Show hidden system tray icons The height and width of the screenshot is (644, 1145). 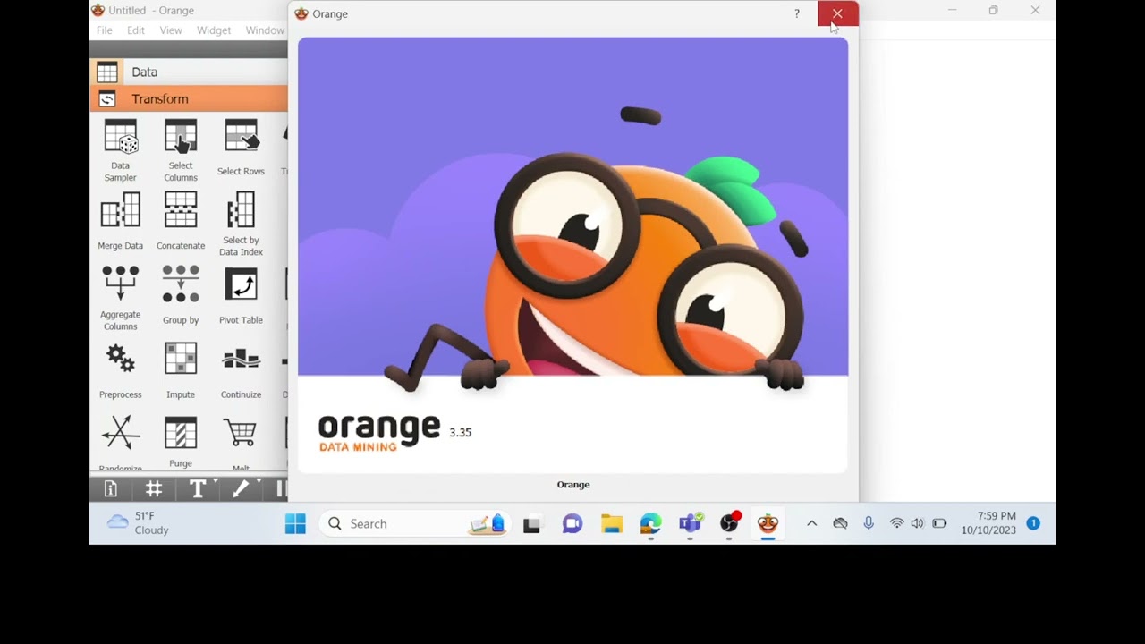tap(812, 524)
